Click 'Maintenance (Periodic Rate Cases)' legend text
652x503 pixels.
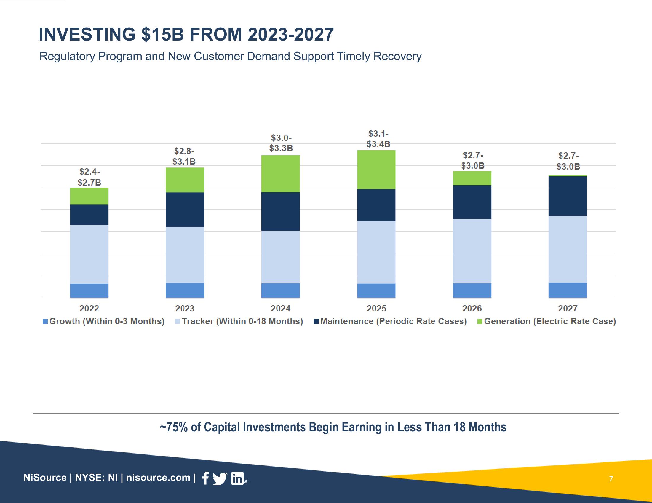coord(394,322)
